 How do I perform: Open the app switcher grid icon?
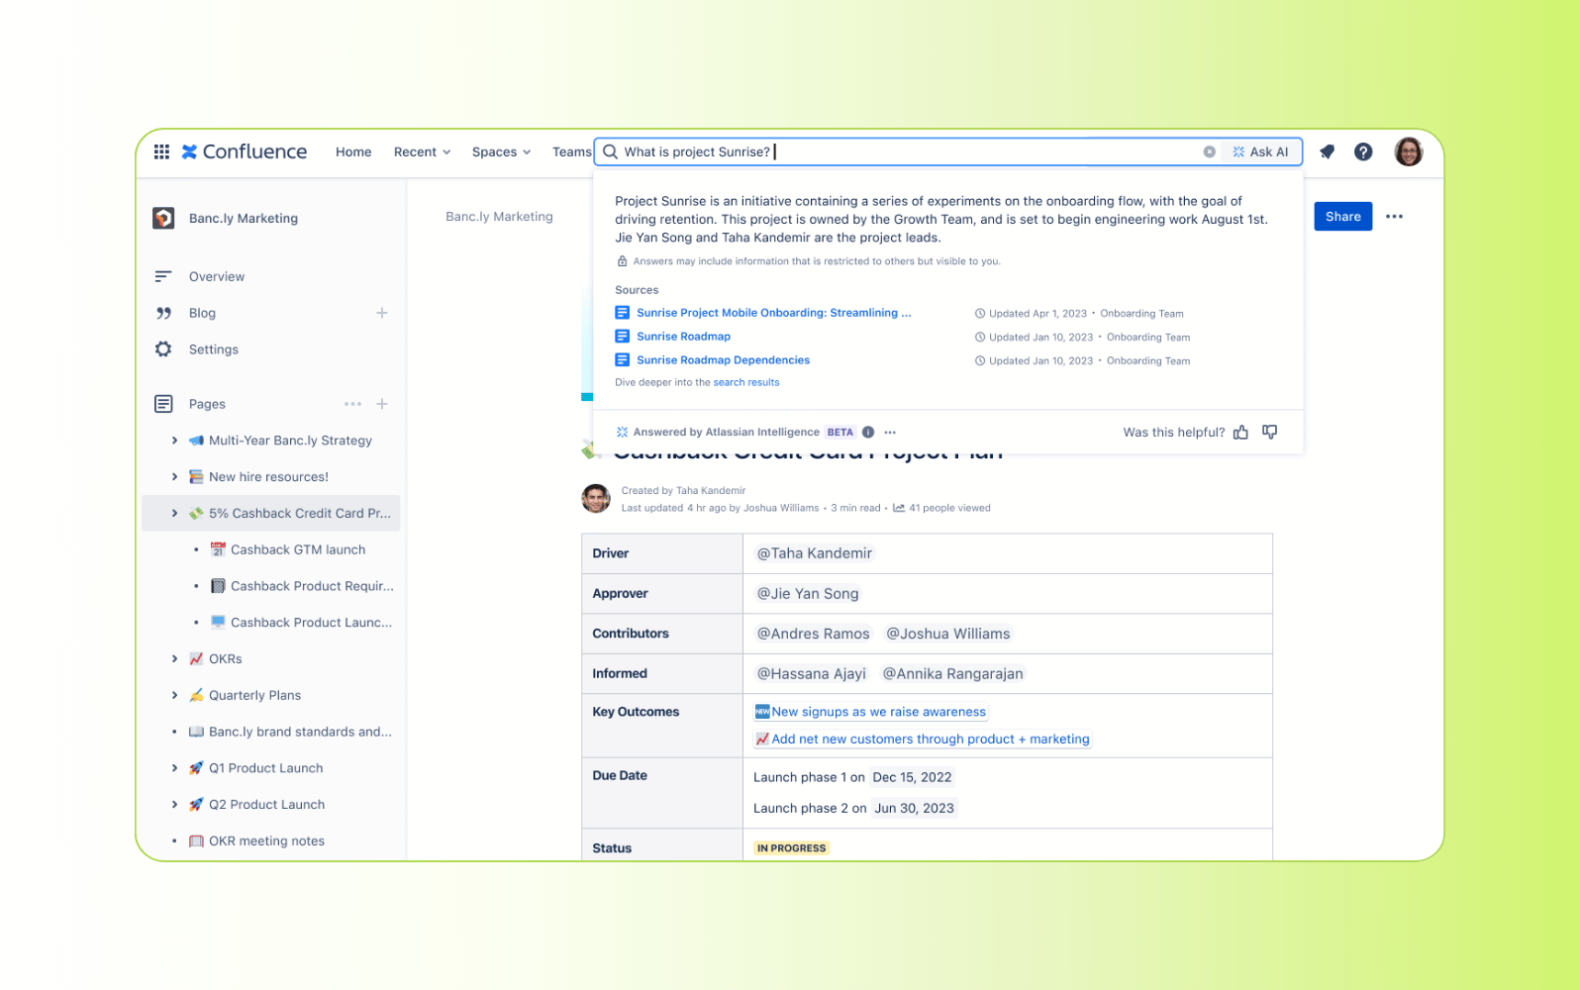pyautogui.click(x=161, y=151)
